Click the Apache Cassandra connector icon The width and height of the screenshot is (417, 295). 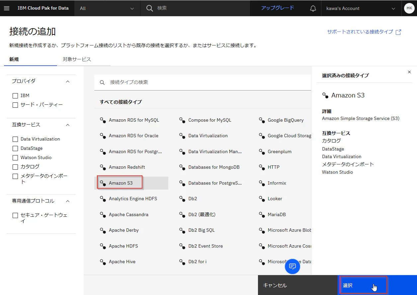[103, 214]
